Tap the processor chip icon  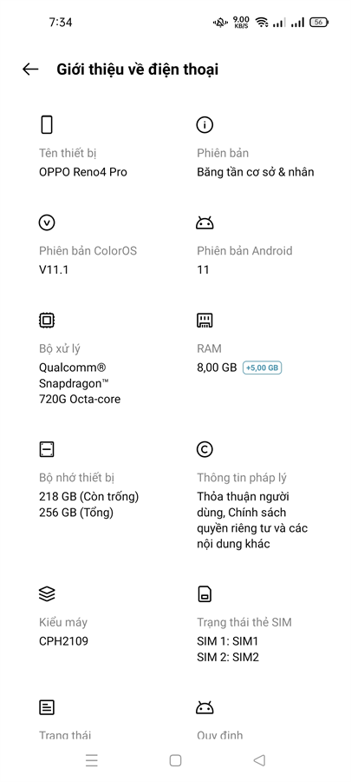47,320
